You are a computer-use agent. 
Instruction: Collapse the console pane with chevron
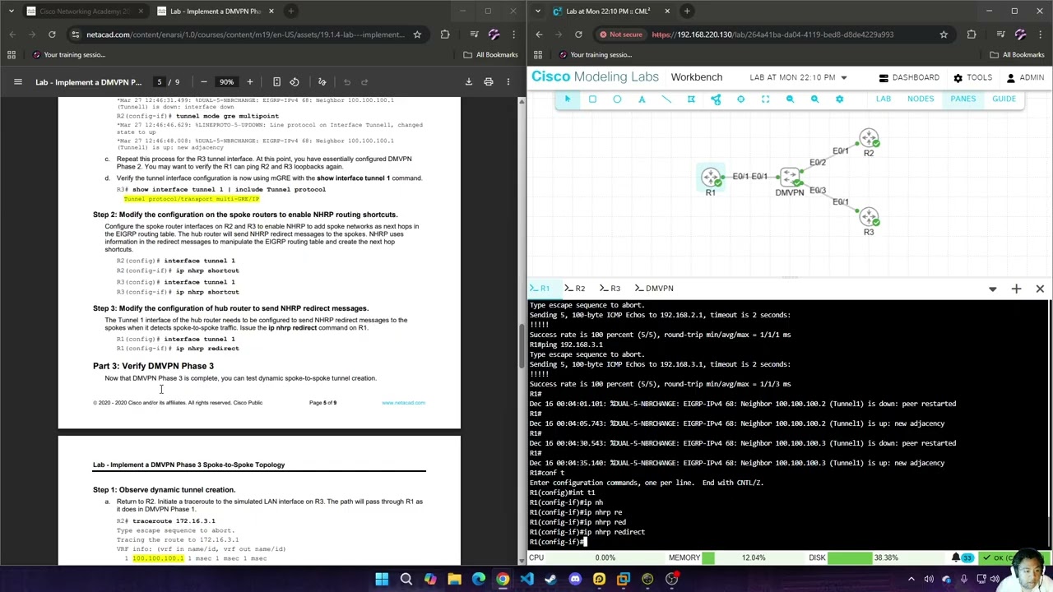[992, 289]
